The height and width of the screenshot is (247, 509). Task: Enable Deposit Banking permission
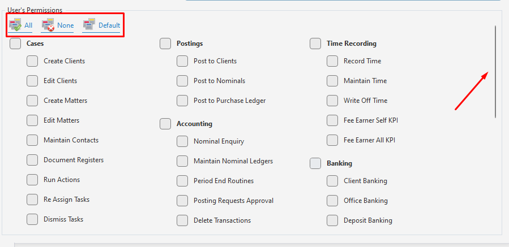(332, 220)
